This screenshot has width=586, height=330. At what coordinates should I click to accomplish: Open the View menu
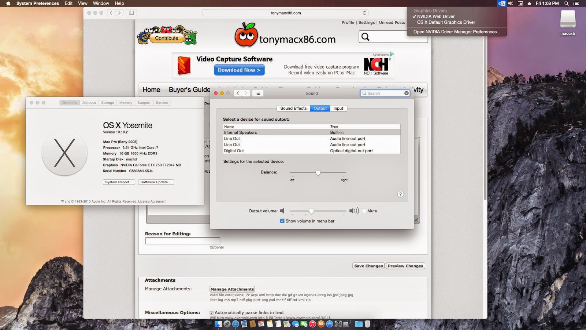pos(83,3)
